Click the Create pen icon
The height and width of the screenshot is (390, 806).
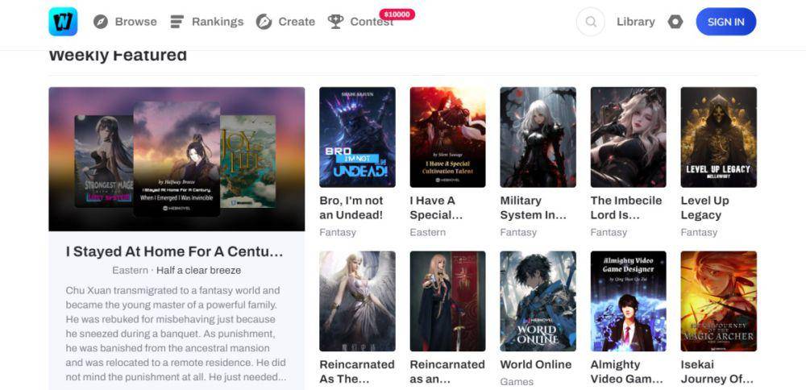[264, 22]
